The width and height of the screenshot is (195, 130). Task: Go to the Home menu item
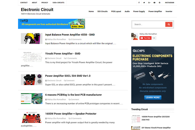click(91, 11)
